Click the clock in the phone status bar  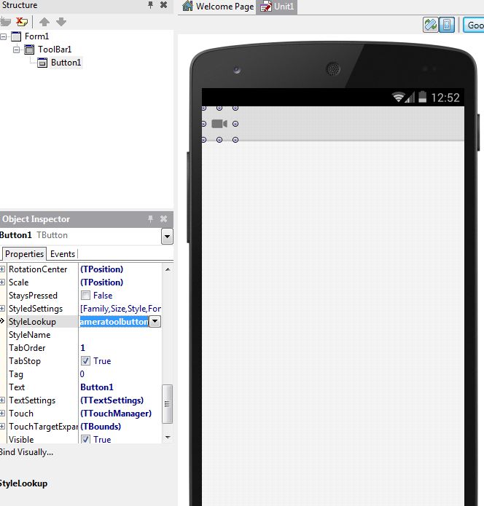pos(445,98)
